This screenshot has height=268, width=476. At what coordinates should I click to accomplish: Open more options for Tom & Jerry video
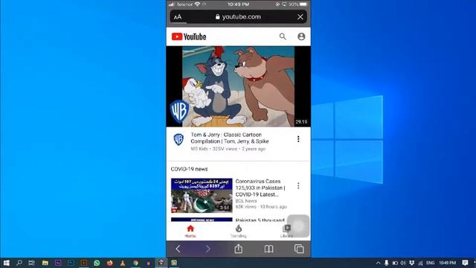pos(298,139)
